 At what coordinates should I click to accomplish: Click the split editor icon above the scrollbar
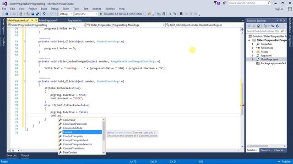[242, 29]
